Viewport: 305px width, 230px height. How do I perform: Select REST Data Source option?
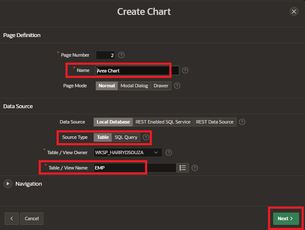point(214,122)
